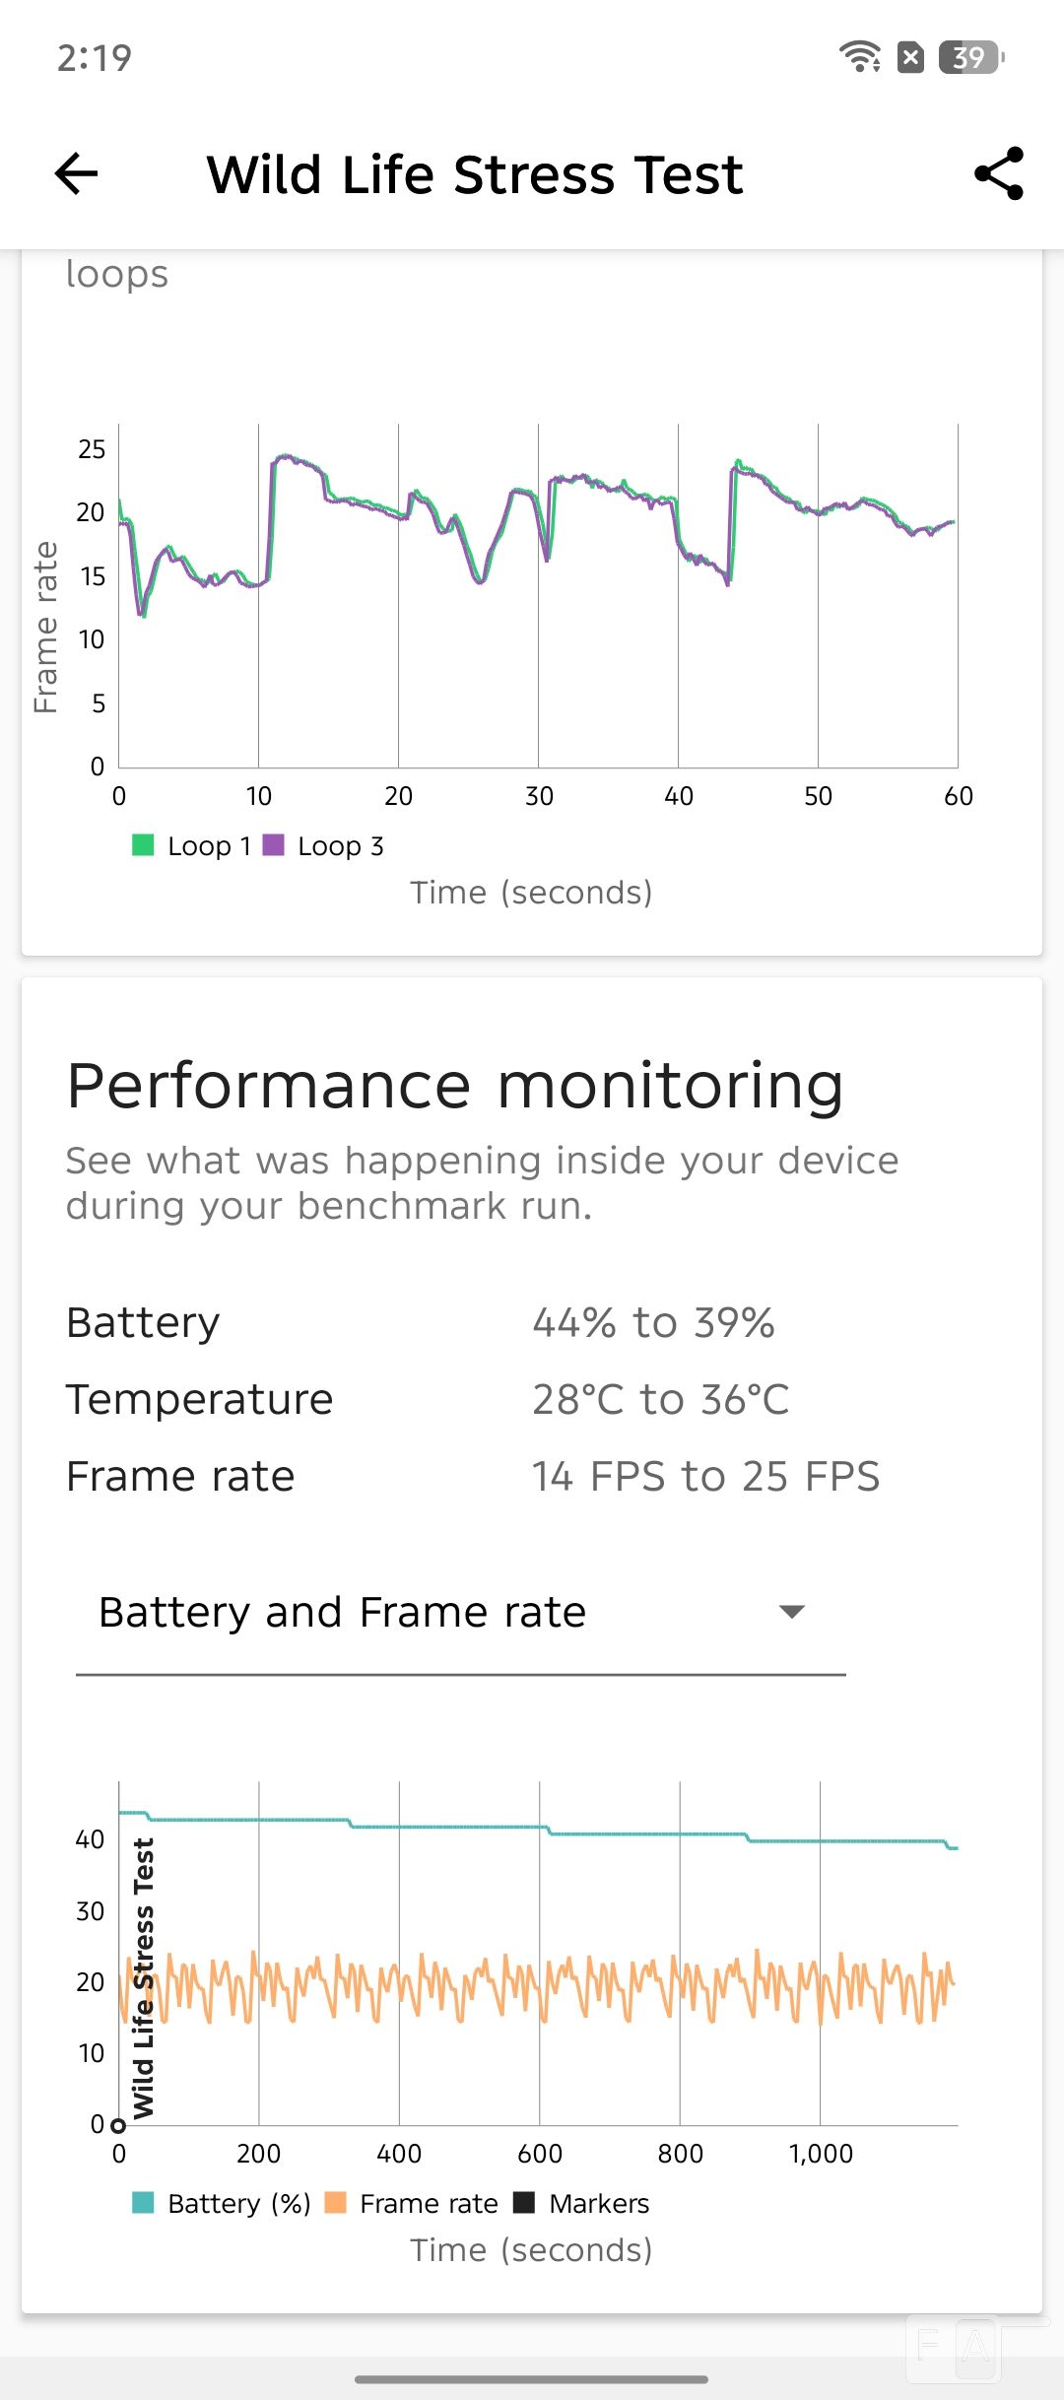
Task: Tap the Battery 44% to 39% value
Action: pos(653,1323)
